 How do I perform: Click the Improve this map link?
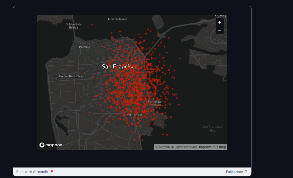click(x=212, y=147)
